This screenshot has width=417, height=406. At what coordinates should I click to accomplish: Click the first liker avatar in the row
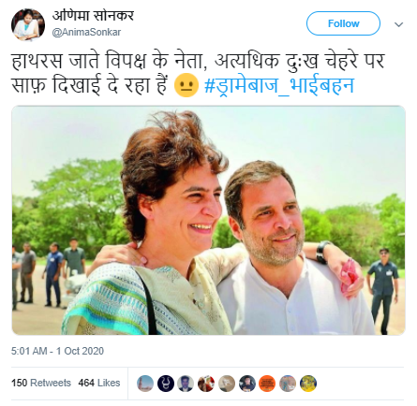coord(145,384)
